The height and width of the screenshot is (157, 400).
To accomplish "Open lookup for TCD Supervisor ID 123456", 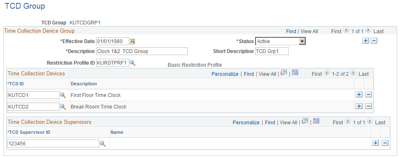I will pos(103,144).
